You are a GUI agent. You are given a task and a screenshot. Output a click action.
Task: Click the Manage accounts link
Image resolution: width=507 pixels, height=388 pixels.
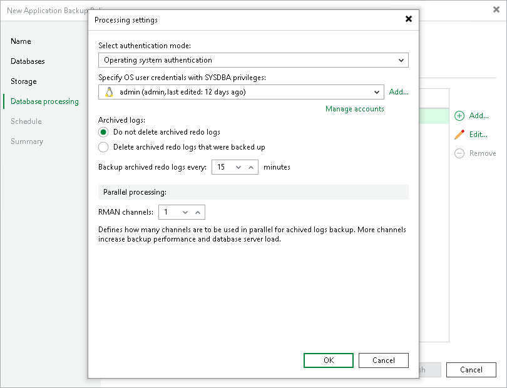tap(354, 108)
